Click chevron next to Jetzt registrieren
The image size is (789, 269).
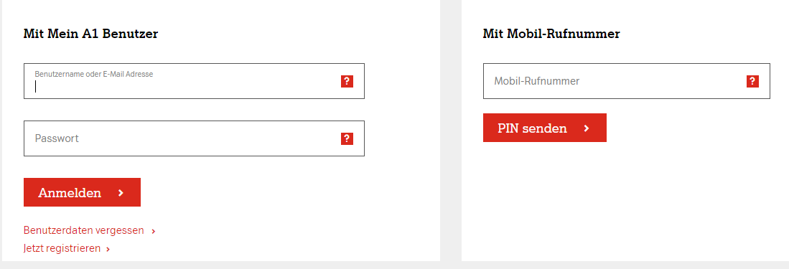[108, 249]
